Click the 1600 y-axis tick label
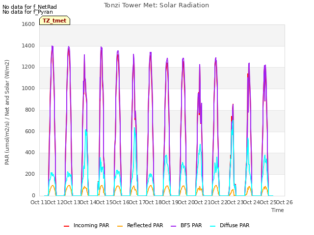The image size is (314, 235). pos(28,24)
